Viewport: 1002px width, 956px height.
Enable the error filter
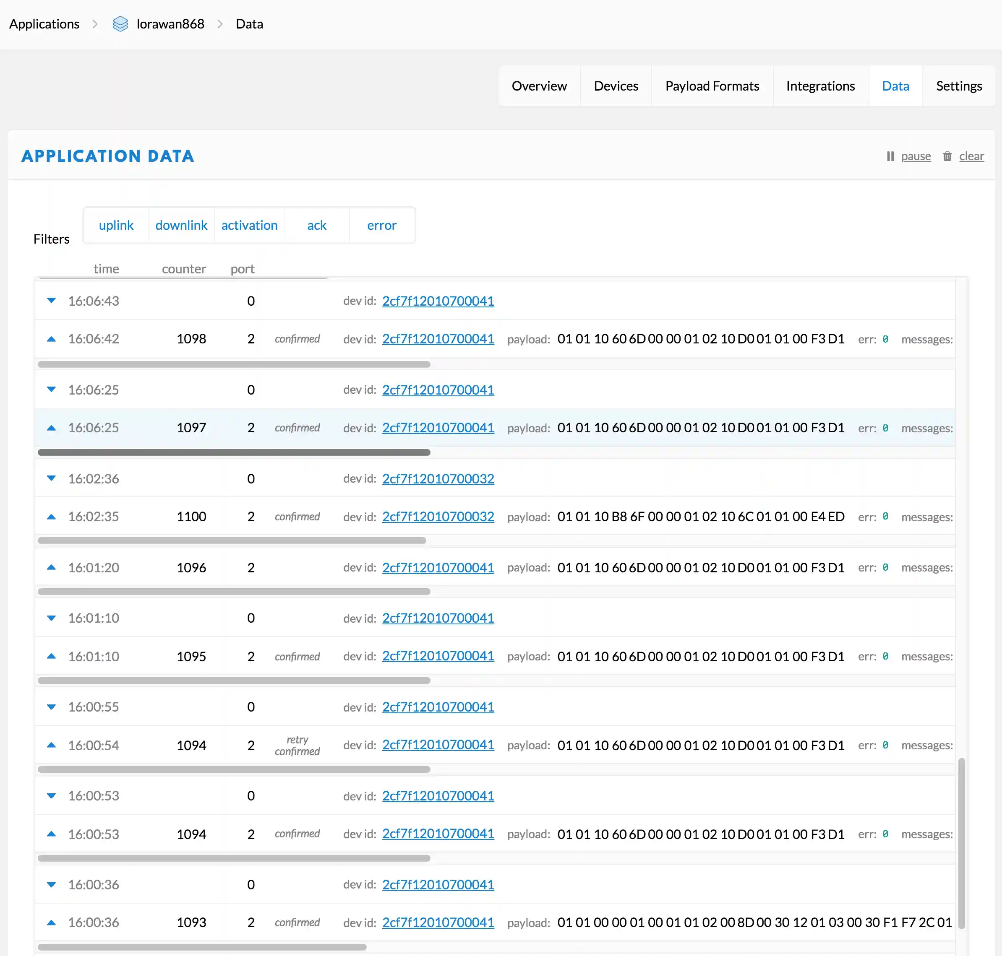[381, 225]
